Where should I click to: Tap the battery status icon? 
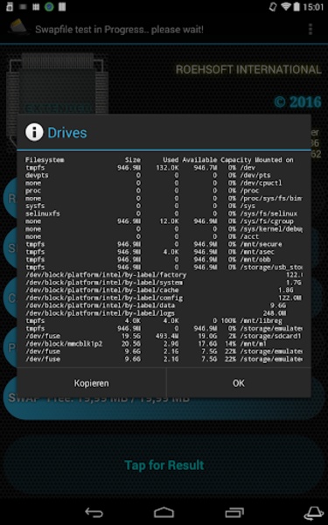coord(297,7)
